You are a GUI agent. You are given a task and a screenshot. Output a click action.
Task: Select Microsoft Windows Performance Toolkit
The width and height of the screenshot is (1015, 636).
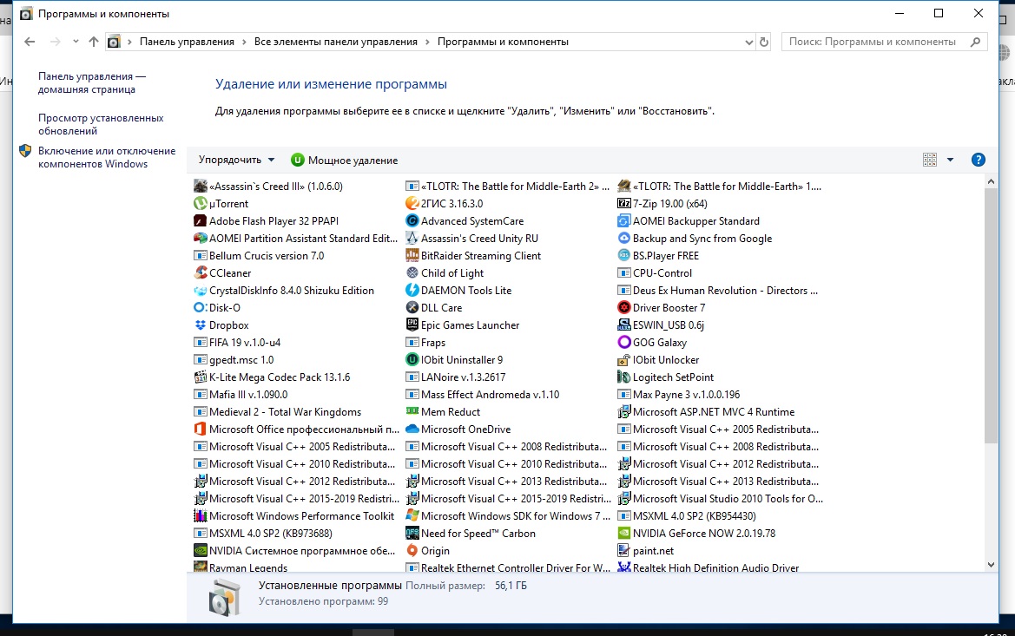pos(293,515)
